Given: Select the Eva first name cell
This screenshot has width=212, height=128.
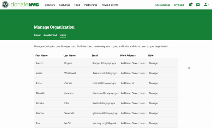Looking at the screenshot, I should tap(38, 123).
